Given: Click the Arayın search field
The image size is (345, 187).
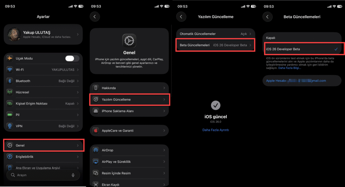Looking at the screenshot, I should click(43, 175).
